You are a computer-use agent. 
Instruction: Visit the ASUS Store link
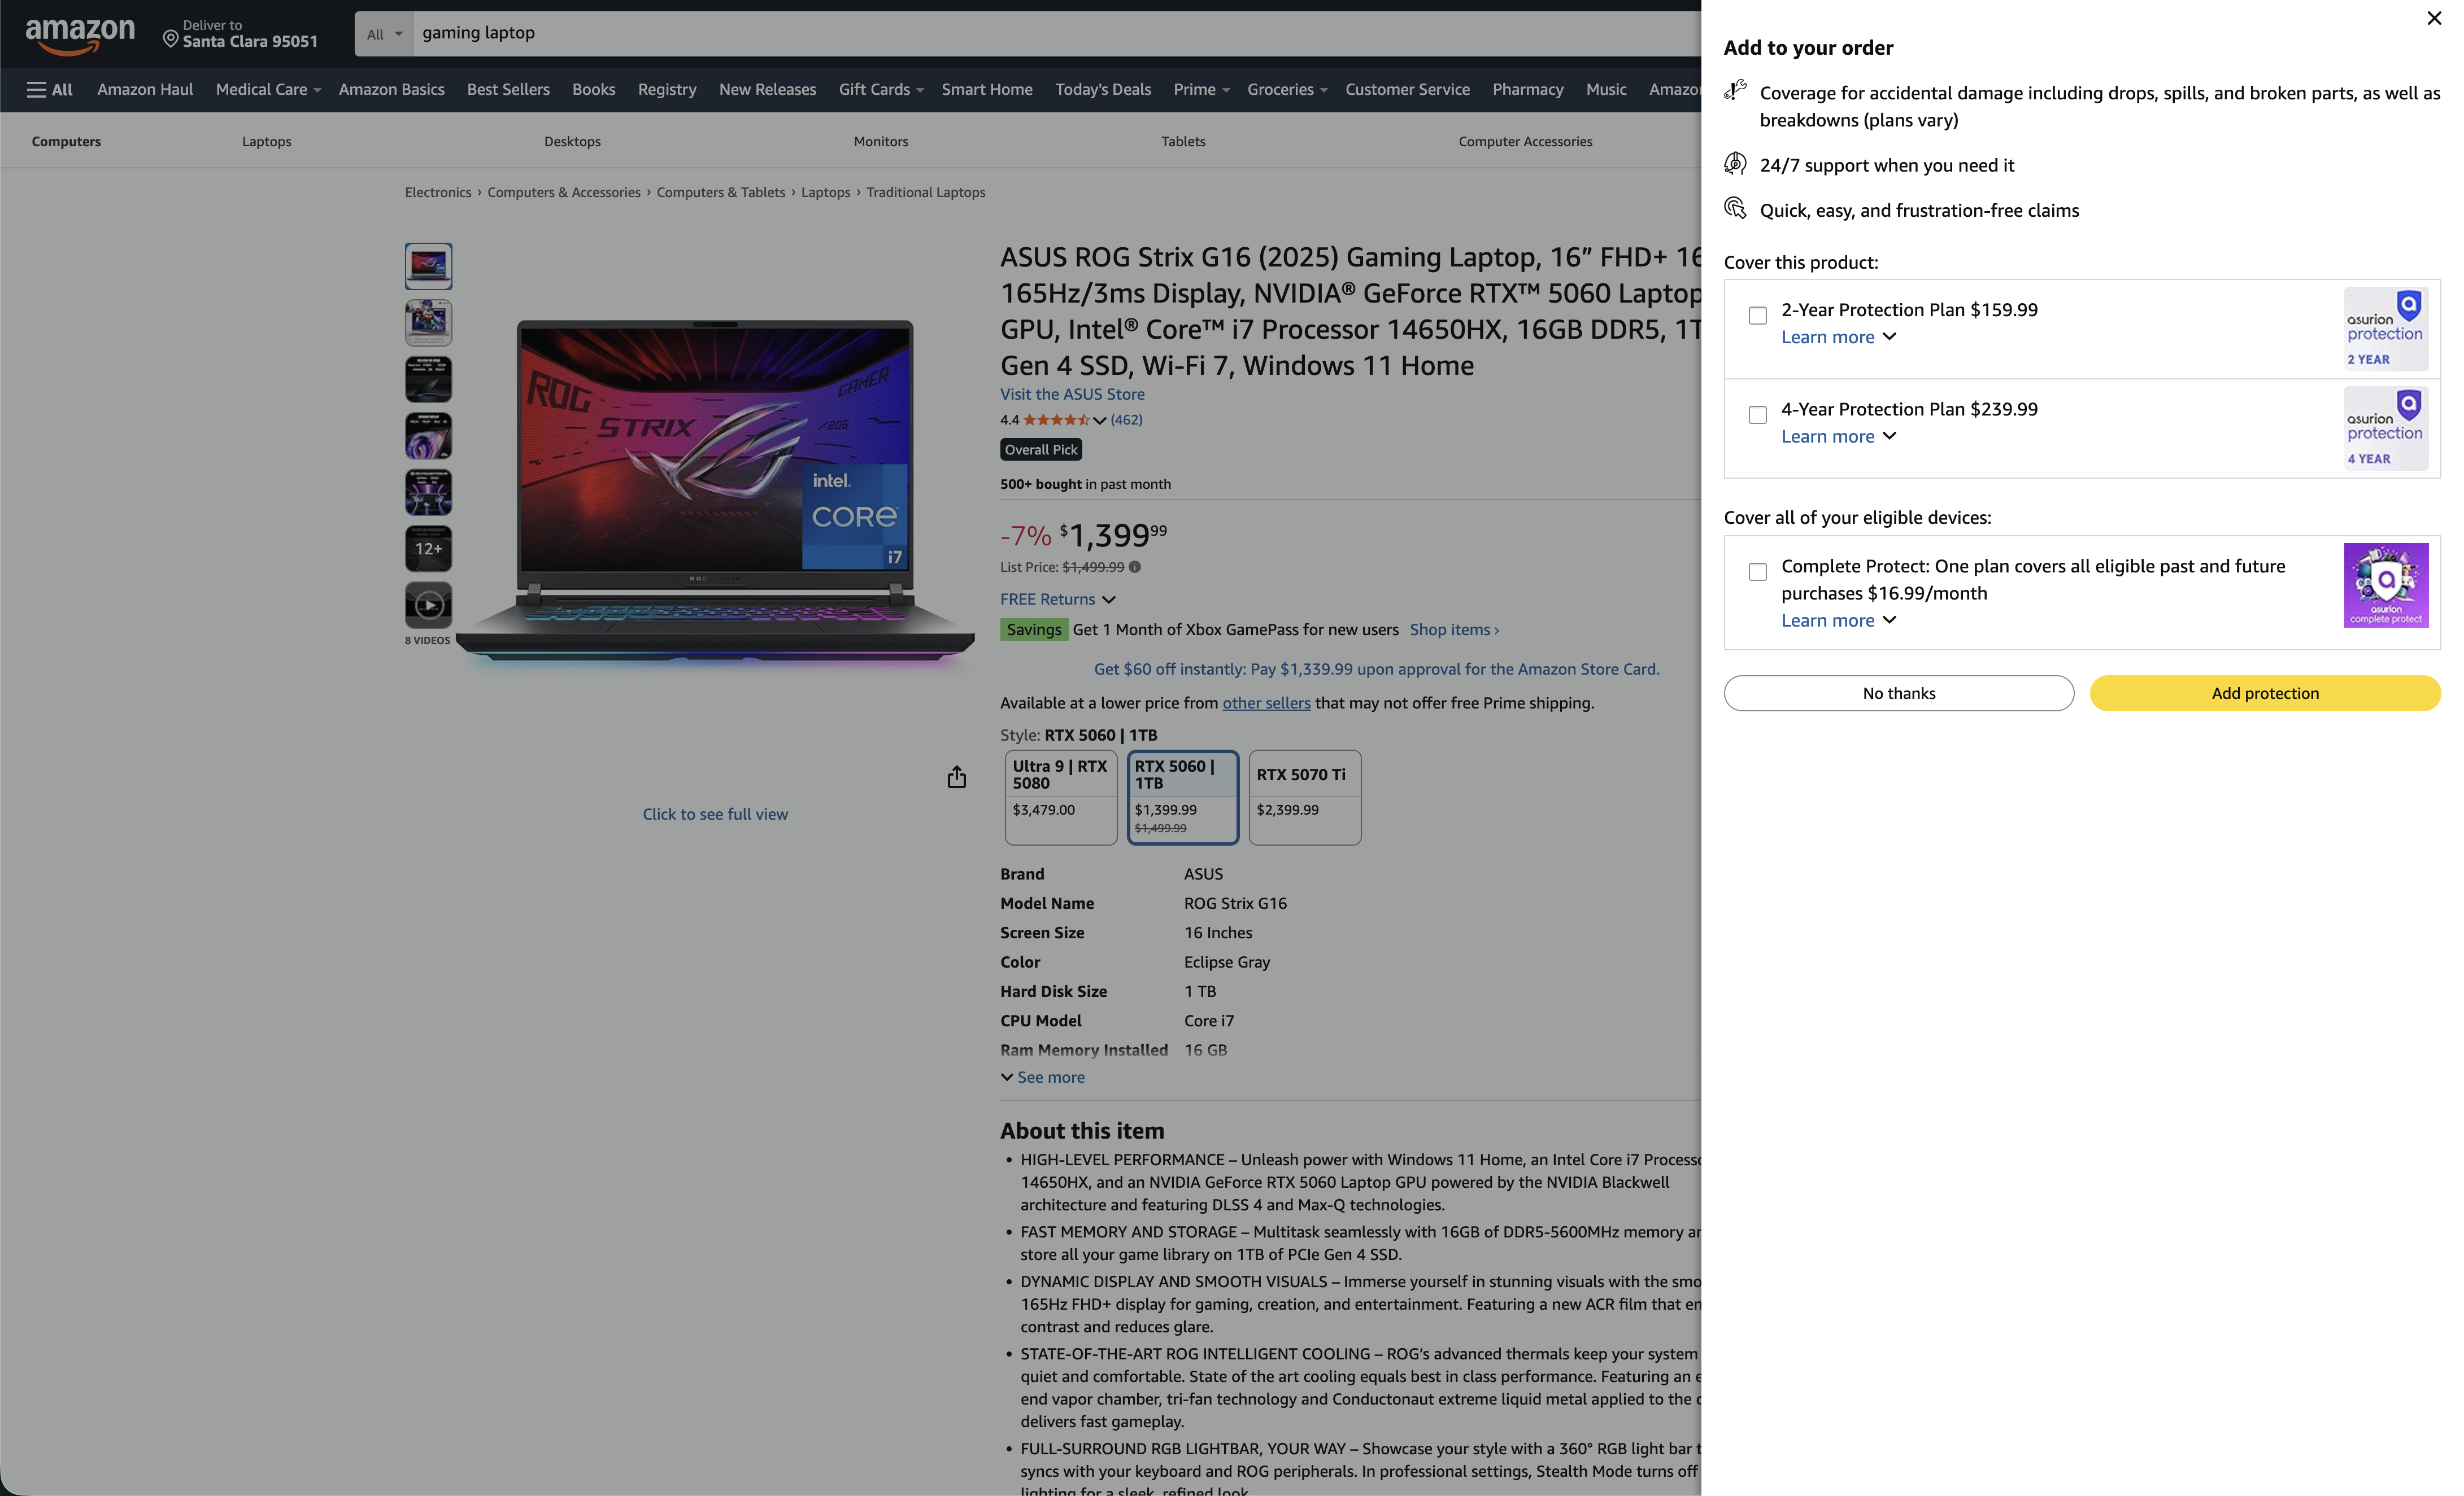click(1072, 393)
